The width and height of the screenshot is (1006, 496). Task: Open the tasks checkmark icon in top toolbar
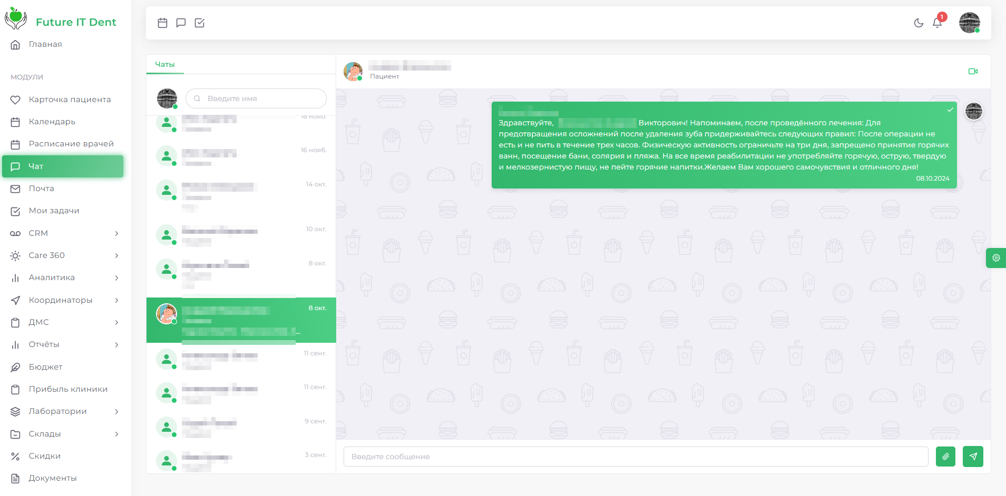[x=199, y=23]
